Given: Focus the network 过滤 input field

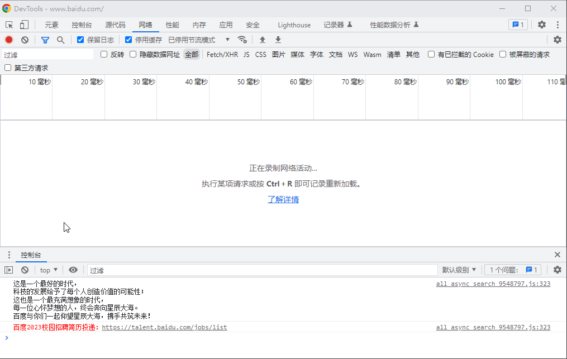Looking at the screenshot, I should 47,55.
